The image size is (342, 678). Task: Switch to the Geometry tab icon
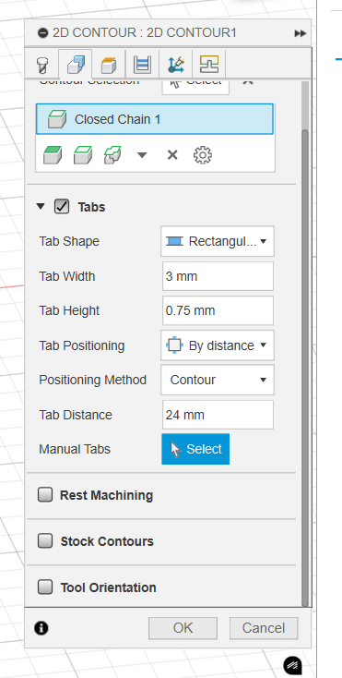coord(76,65)
